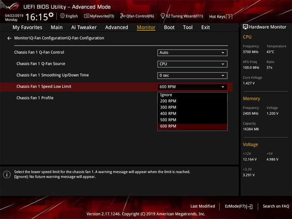Click the memory frequency 2400 MHz
The height and width of the screenshot is (219, 292).
pyautogui.click(x=251, y=114)
